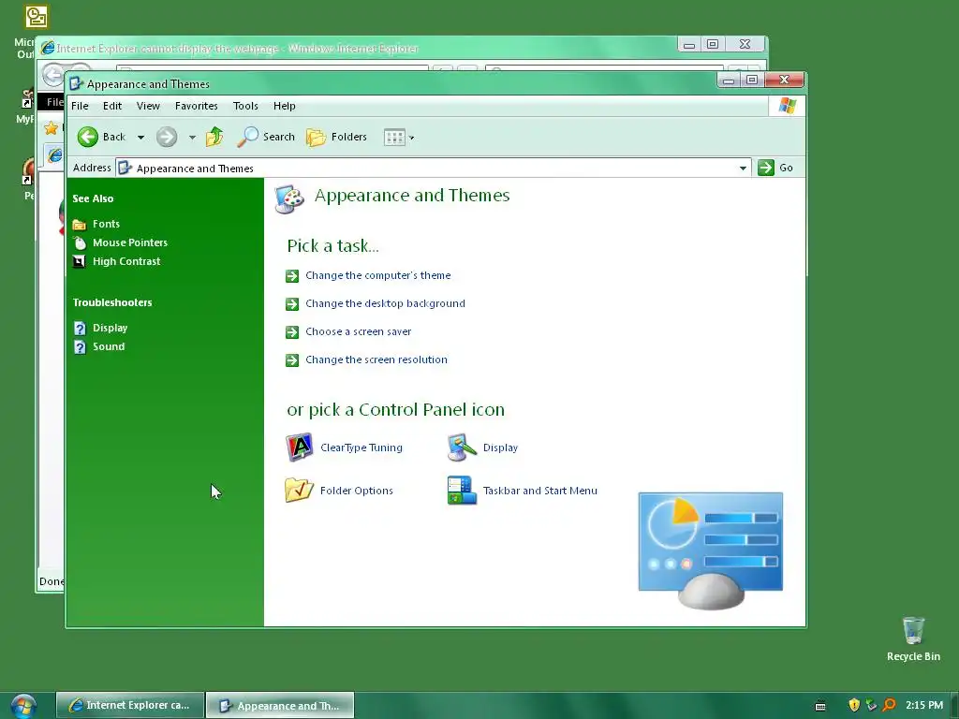This screenshot has height=719, width=959.
Task: Open the File menu
Action: click(x=80, y=106)
